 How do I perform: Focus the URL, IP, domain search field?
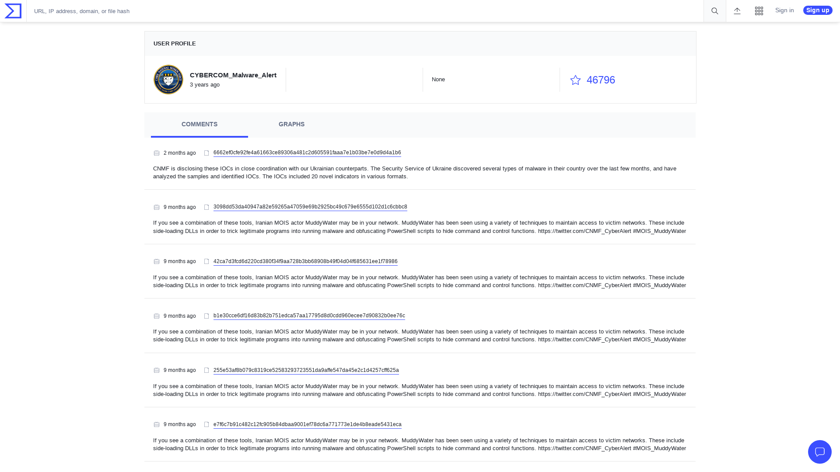pyautogui.click(x=365, y=11)
